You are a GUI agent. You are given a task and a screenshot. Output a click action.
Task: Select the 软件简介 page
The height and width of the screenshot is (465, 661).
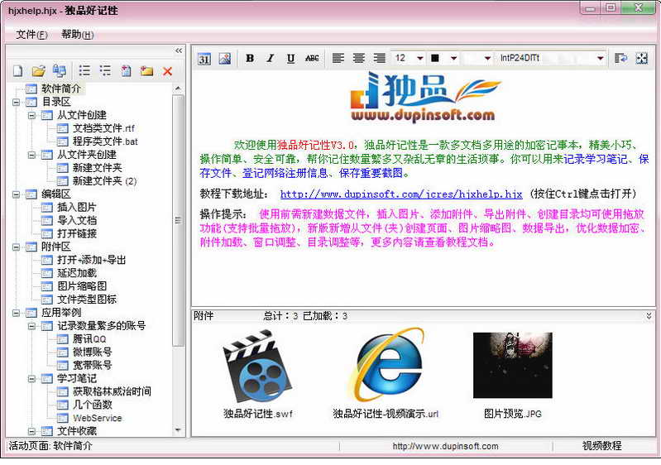point(61,89)
